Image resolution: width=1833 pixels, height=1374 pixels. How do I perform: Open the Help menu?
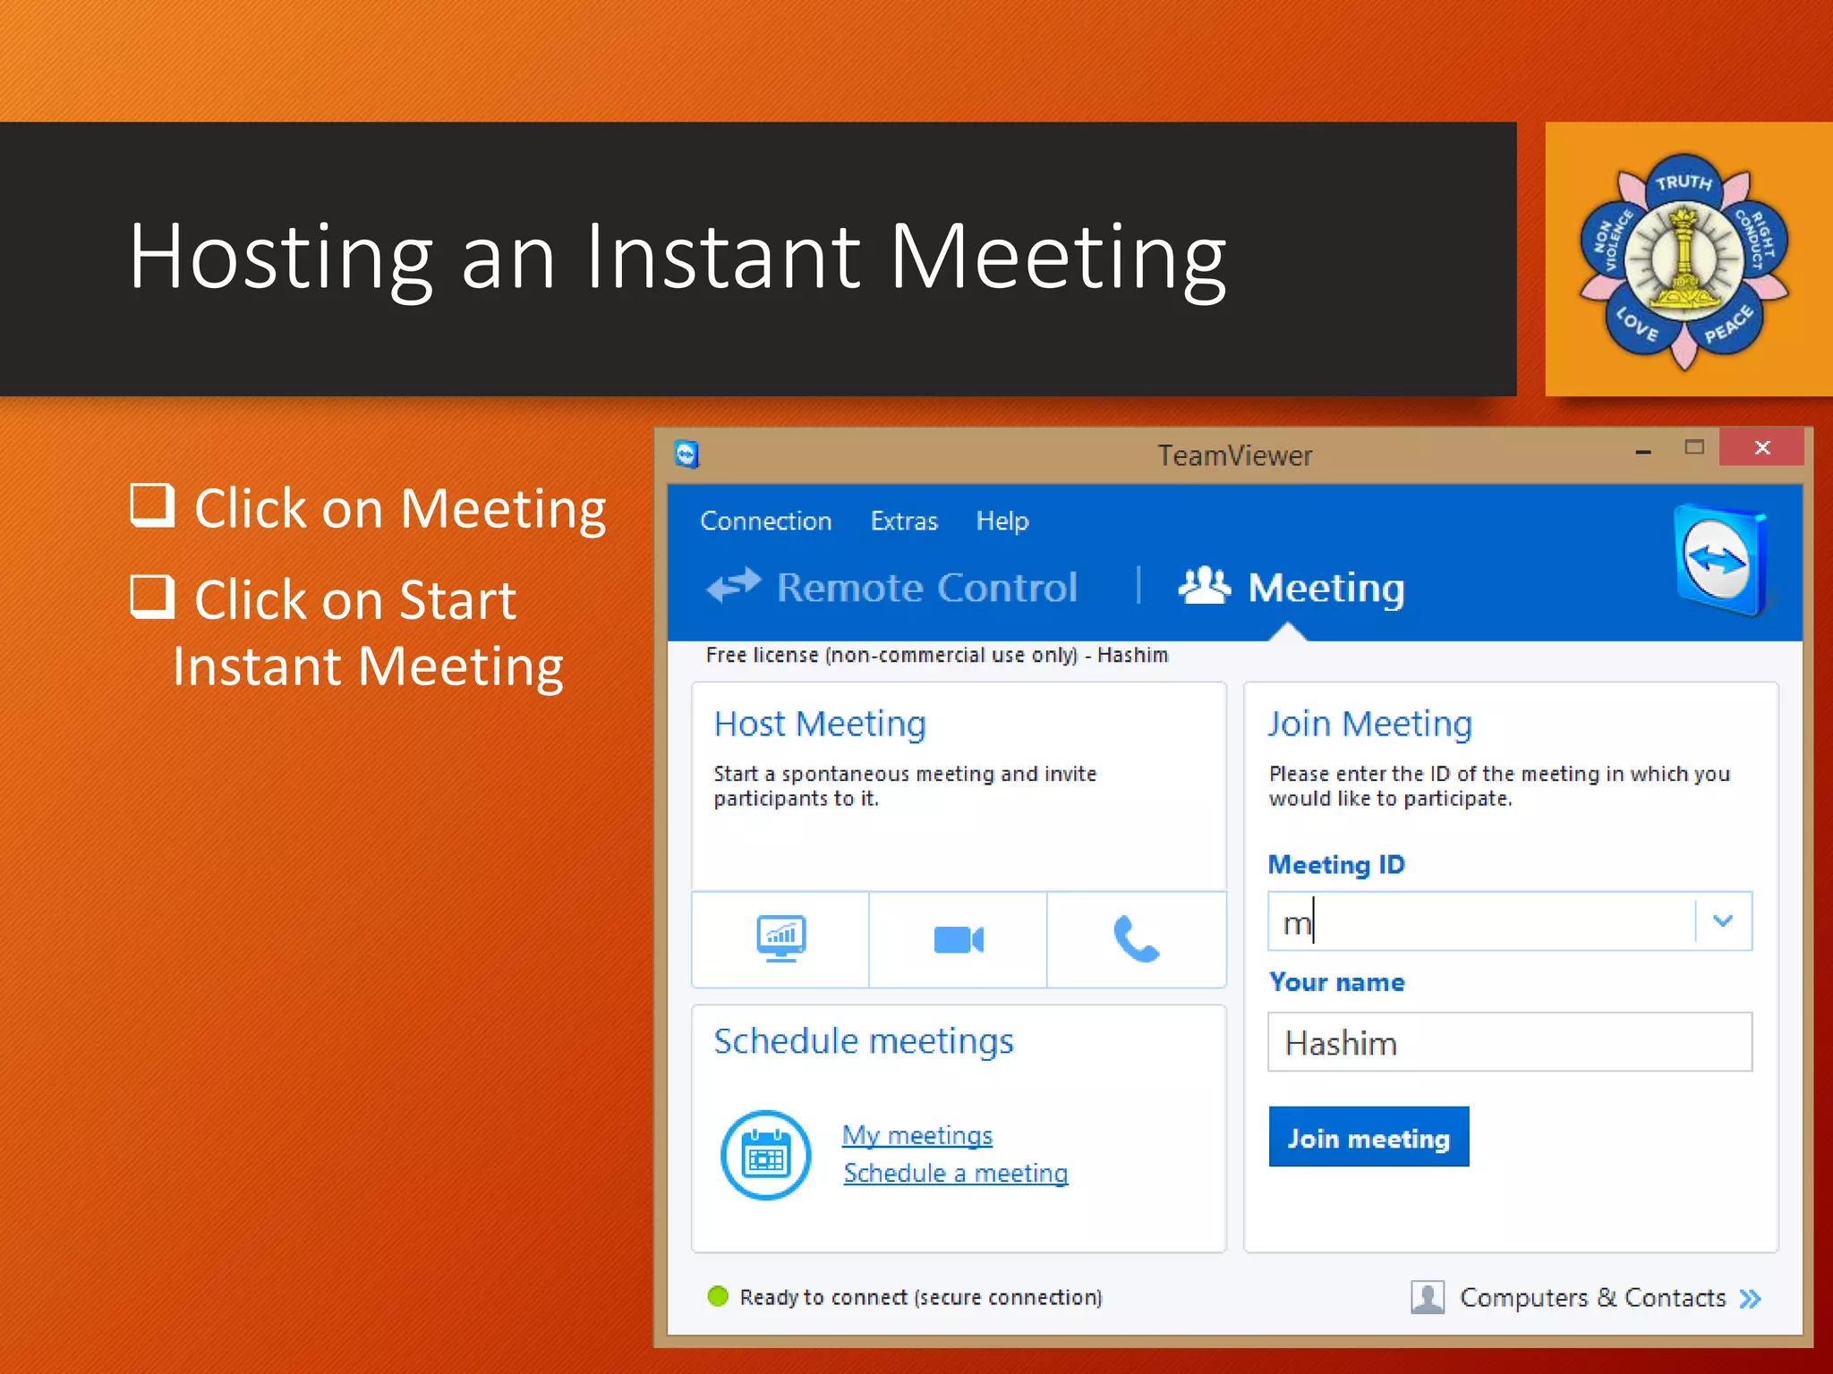[1002, 522]
